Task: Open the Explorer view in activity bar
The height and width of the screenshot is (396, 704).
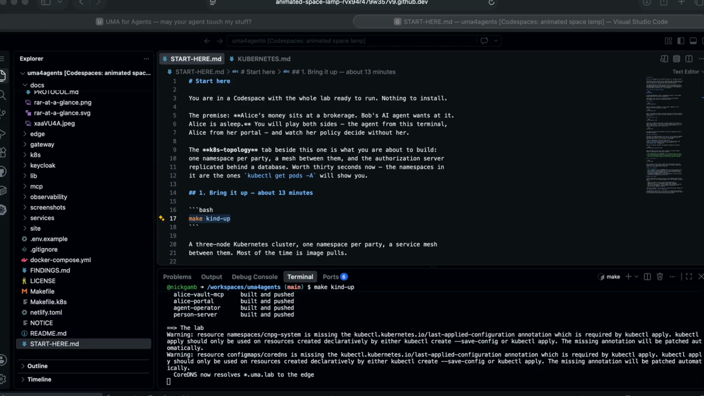Action: click(x=2, y=76)
